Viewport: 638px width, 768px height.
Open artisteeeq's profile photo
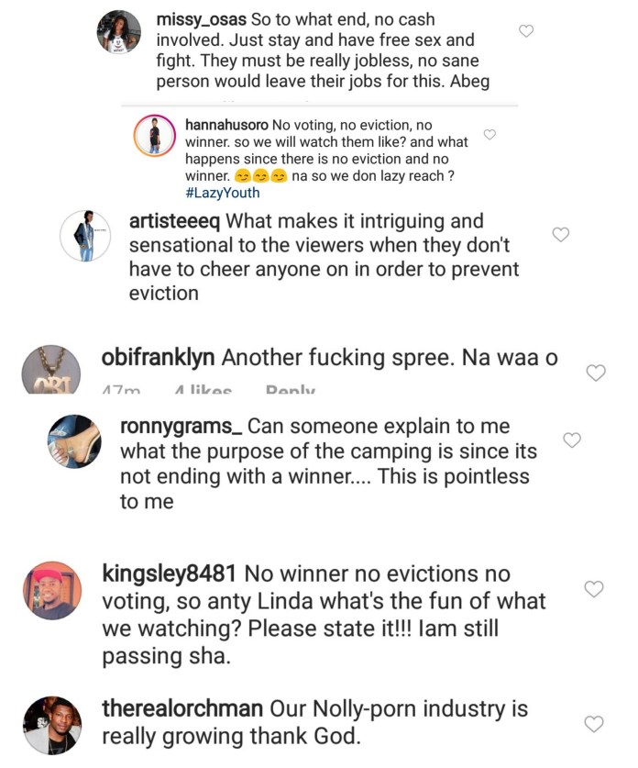pos(85,237)
